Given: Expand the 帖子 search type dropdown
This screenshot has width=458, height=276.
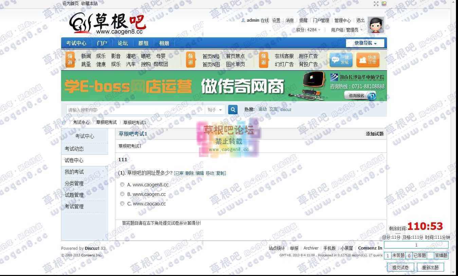Looking at the screenshot, I should point(215,110).
